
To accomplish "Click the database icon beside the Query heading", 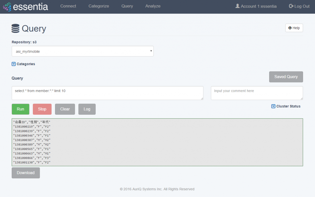I will pos(15,28).
